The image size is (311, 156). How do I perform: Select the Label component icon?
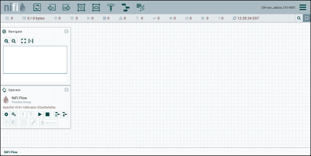[140, 7]
